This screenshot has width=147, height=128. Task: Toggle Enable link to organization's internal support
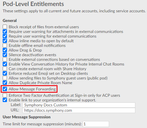point(5,100)
